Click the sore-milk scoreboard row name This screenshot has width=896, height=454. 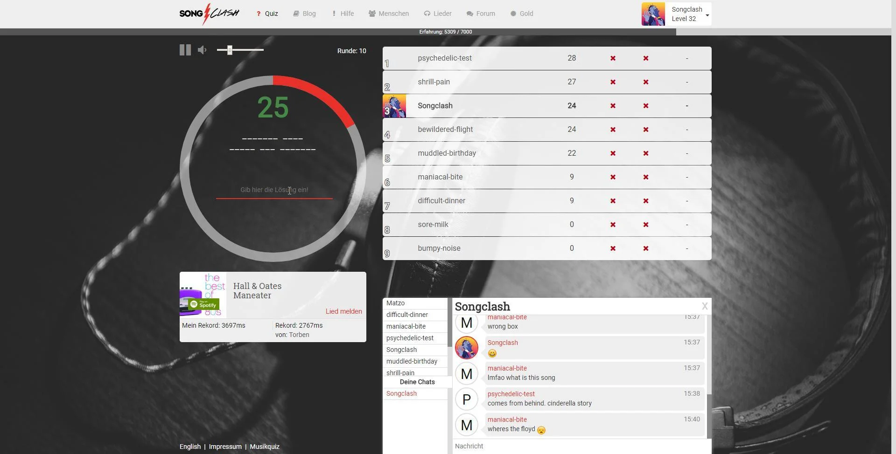pyautogui.click(x=433, y=225)
